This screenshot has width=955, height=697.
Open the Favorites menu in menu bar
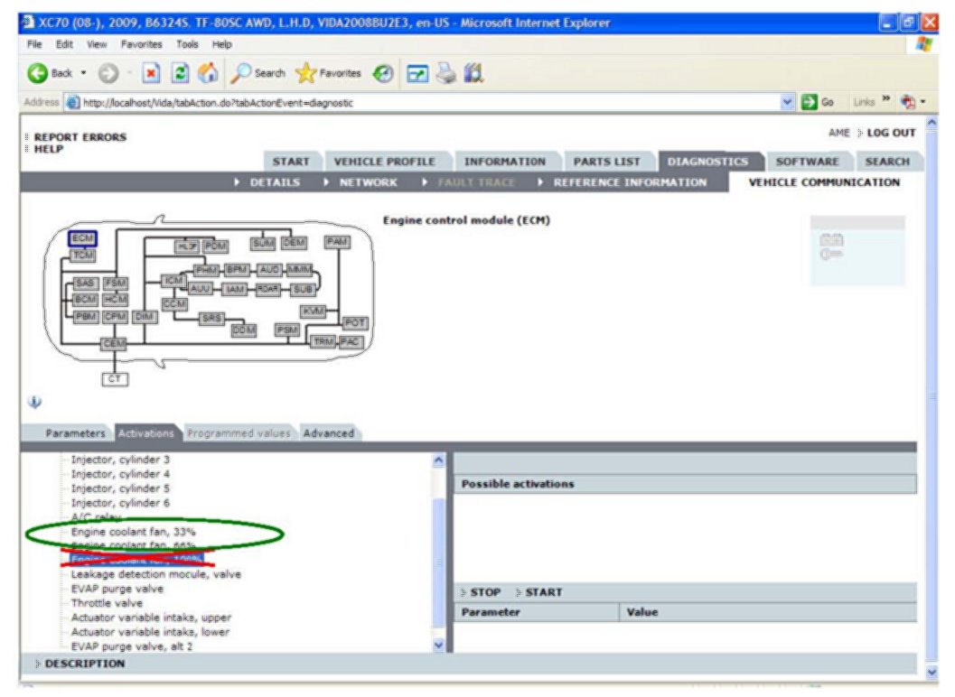pos(141,44)
